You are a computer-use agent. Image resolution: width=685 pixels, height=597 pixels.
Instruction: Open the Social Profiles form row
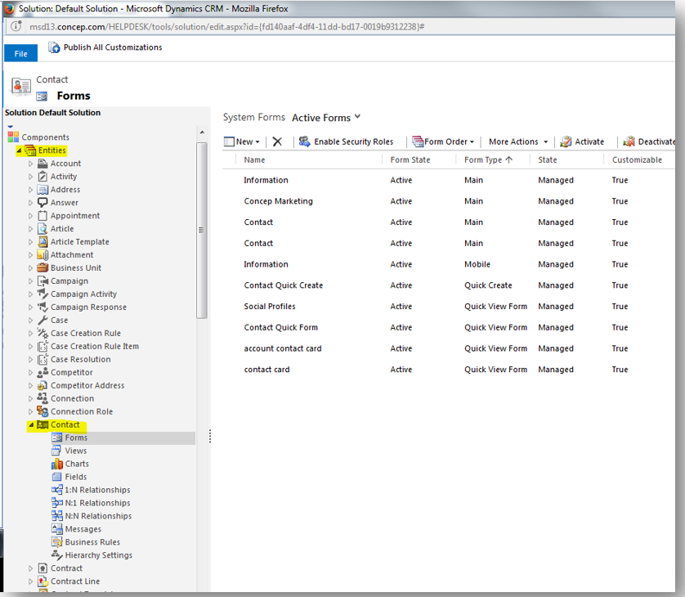449,307
